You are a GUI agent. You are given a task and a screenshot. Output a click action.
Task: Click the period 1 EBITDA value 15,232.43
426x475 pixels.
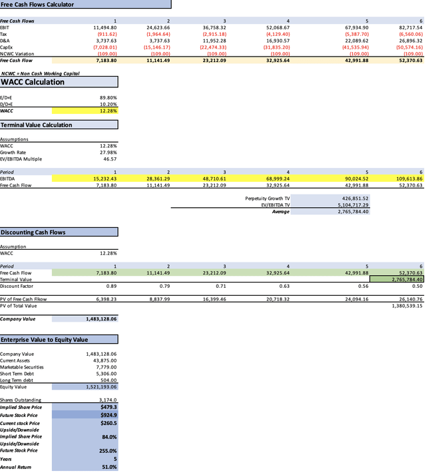pyautogui.click(x=85, y=179)
